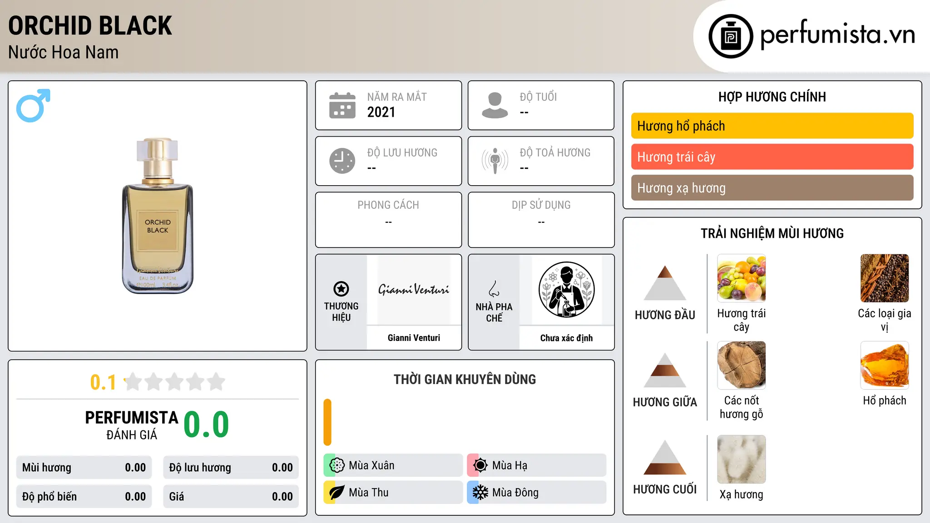Click the HƯƠNG CUỐI label
This screenshot has height=523, width=930.
click(x=665, y=489)
